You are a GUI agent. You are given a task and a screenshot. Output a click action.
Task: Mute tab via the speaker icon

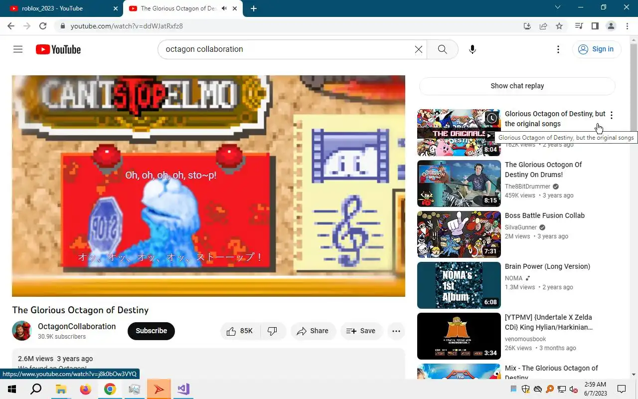coord(224,8)
